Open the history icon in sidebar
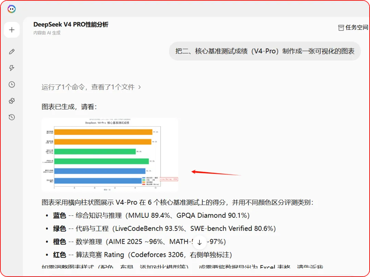 coord(12,117)
